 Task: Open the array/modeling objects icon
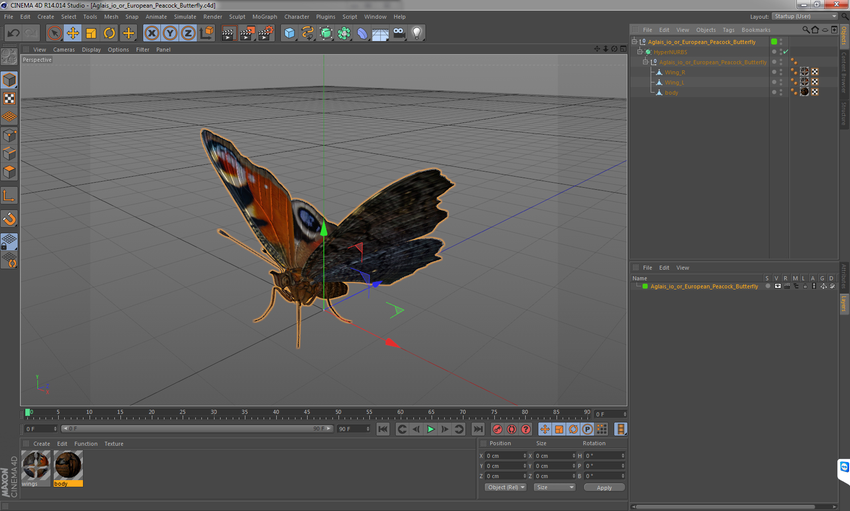click(344, 33)
